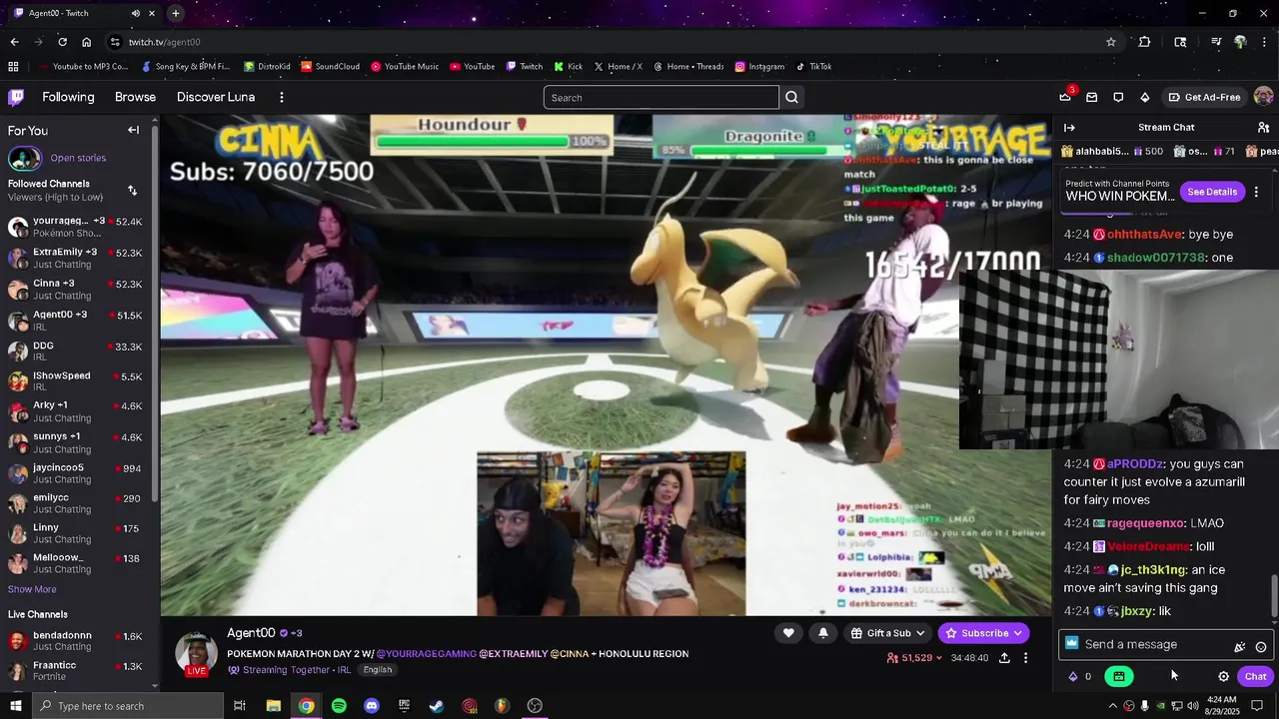
Task: Open the emote picker in chat
Action: click(1261, 645)
